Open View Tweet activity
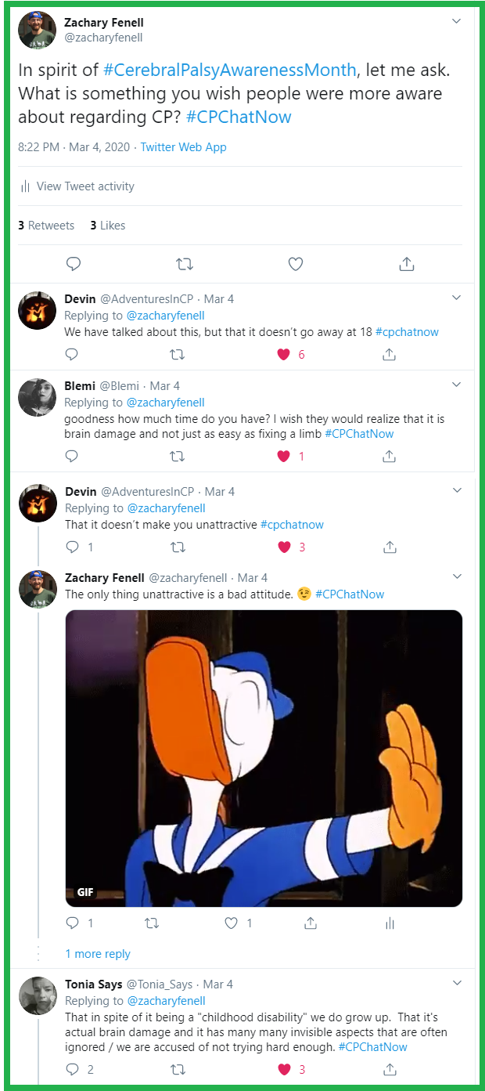This screenshot has width=485, height=1091. click(x=84, y=186)
